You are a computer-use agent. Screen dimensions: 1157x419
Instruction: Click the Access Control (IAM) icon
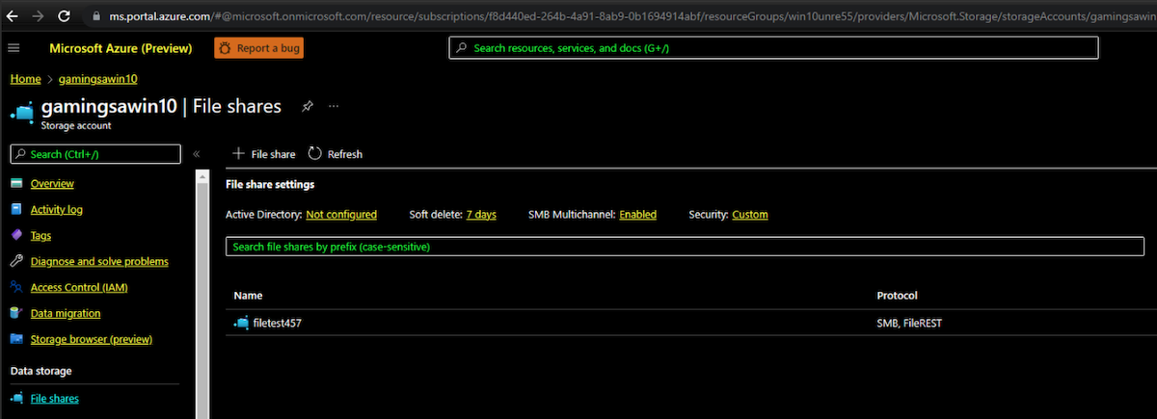coord(16,287)
